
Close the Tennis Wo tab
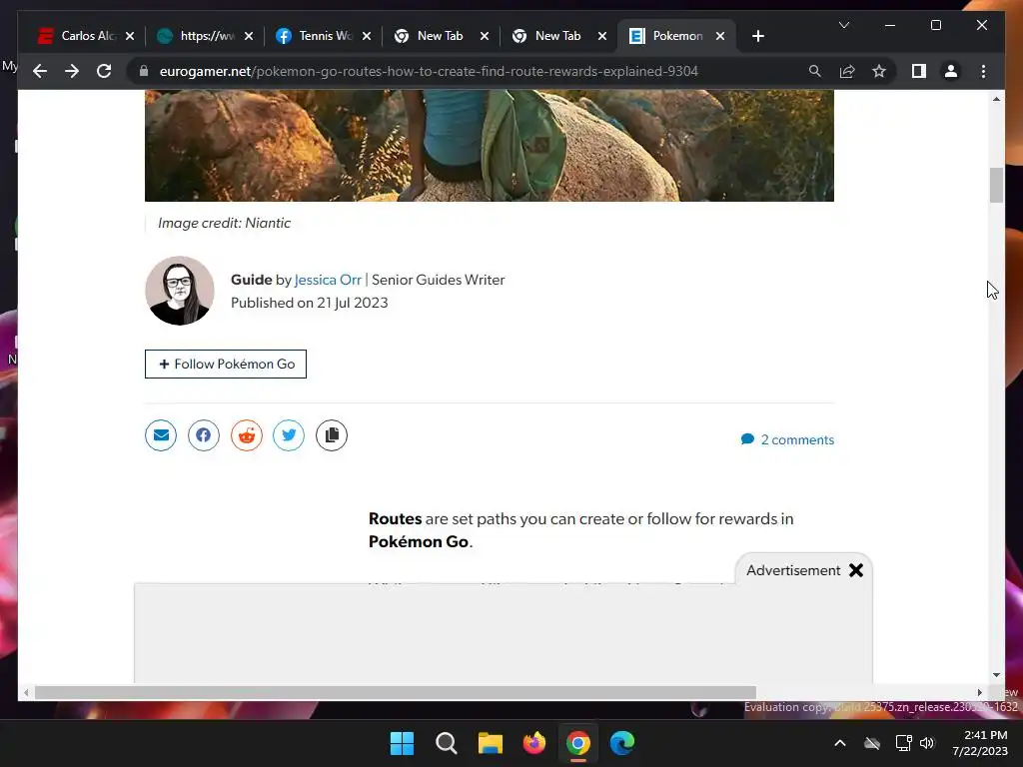367,36
